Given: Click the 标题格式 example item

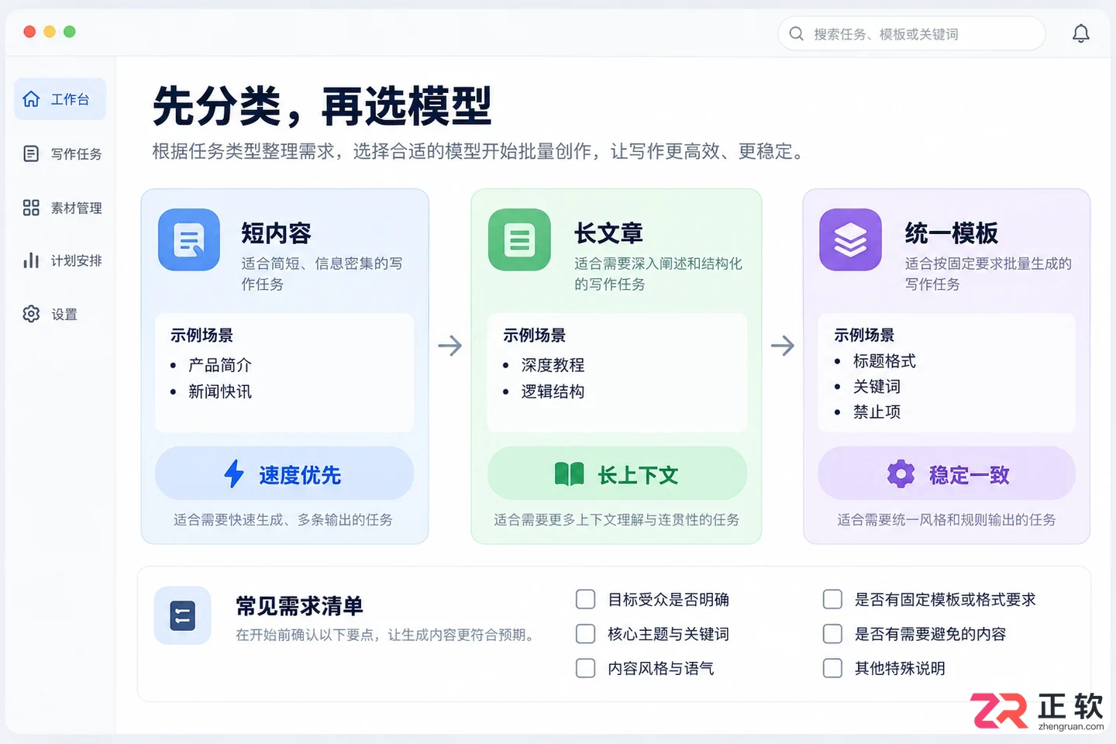Looking at the screenshot, I should tap(884, 361).
